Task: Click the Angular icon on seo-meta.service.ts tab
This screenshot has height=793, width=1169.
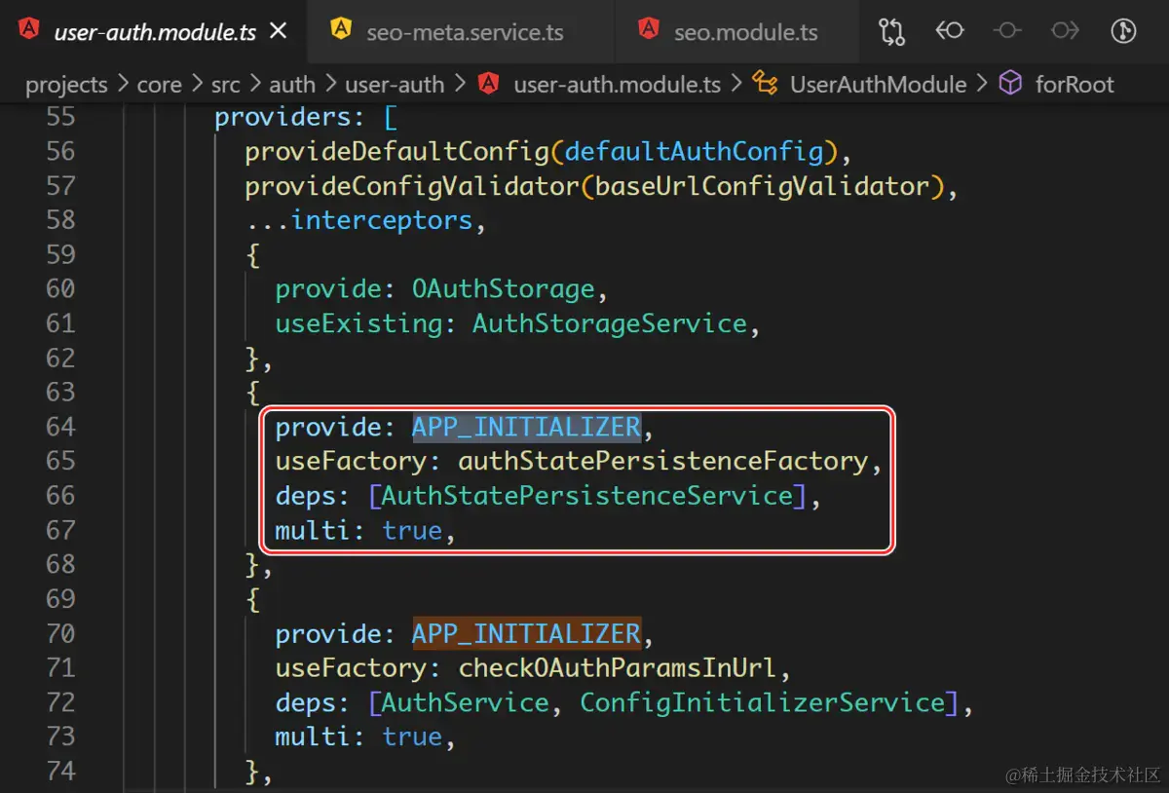Action: tap(340, 29)
